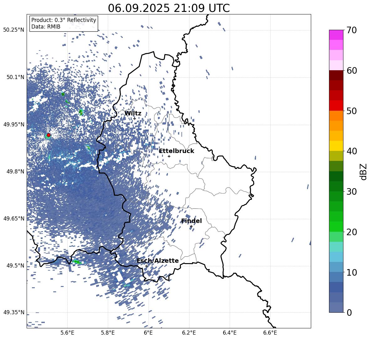Viewport: 371px width, 339px height.
Task: Click the colorbar tick label 60
Action: pyautogui.click(x=352, y=71)
